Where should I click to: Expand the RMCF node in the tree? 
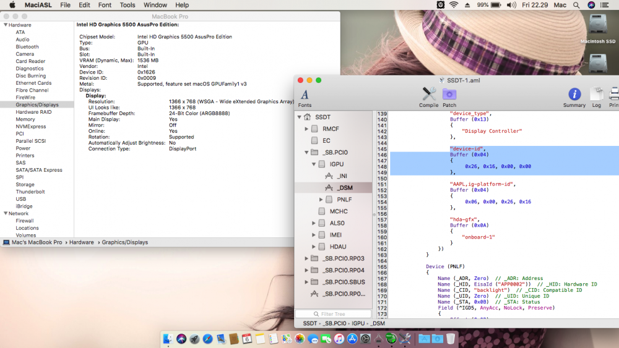(x=306, y=129)
